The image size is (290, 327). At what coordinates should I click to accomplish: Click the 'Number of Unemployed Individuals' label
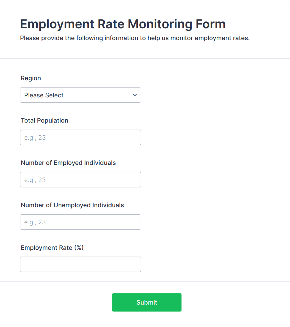[72, 205]
